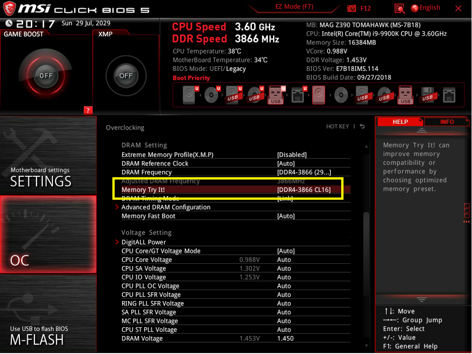Toggle the GAME BOOST knob

tap(46, 75)
